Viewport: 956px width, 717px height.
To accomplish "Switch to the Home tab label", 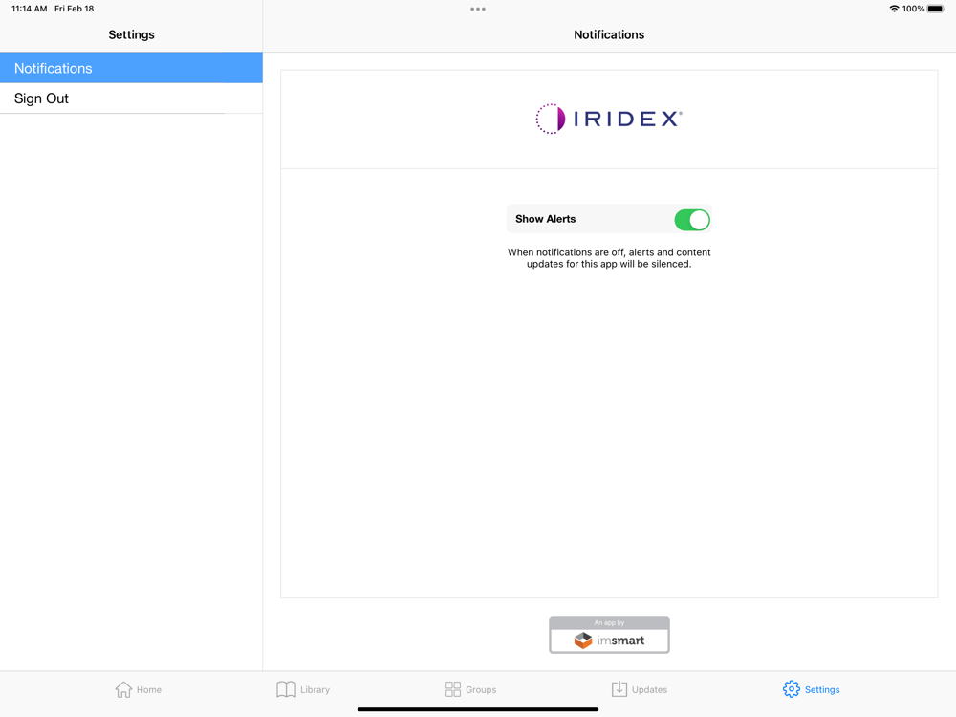I will [149, 689].
